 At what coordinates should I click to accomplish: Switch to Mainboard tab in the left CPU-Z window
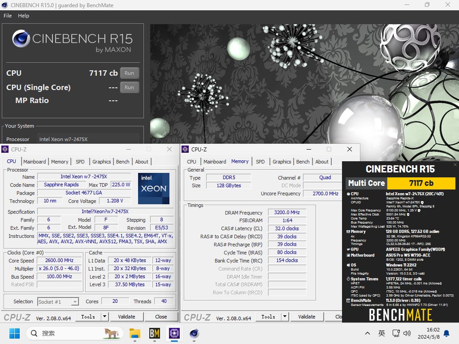pos(35,161)
